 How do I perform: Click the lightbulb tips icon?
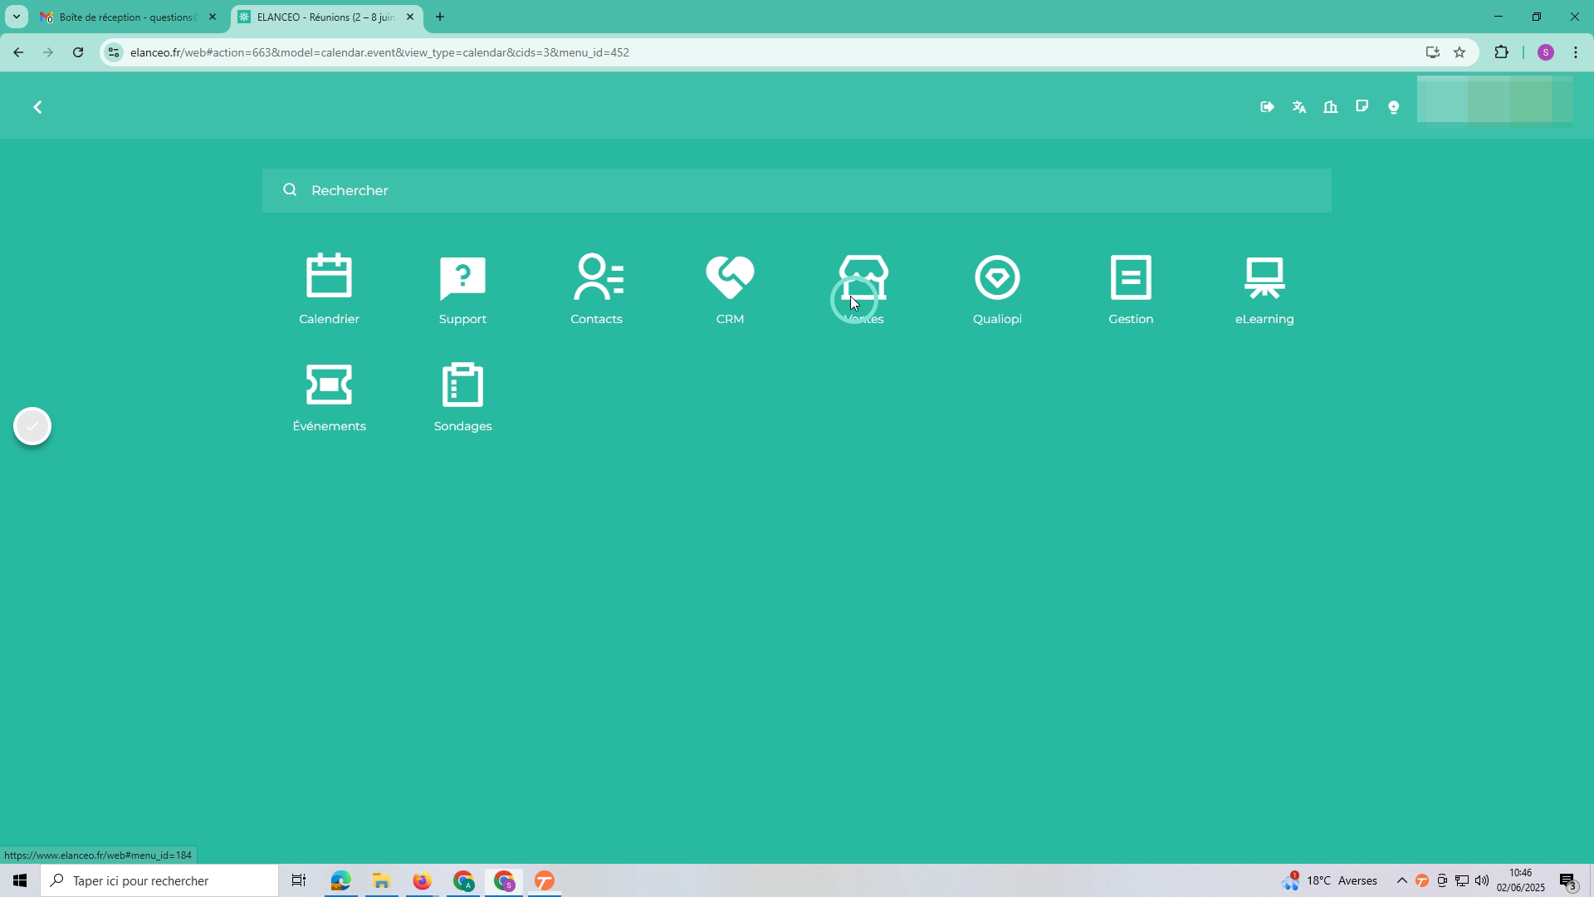[x=1394, y=107]
